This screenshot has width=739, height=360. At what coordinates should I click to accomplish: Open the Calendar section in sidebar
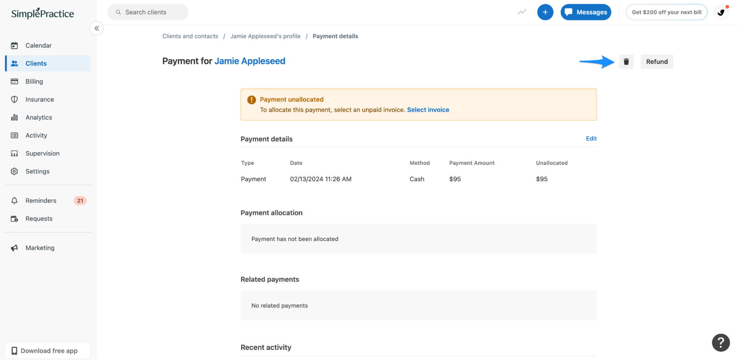click(38, 45)
